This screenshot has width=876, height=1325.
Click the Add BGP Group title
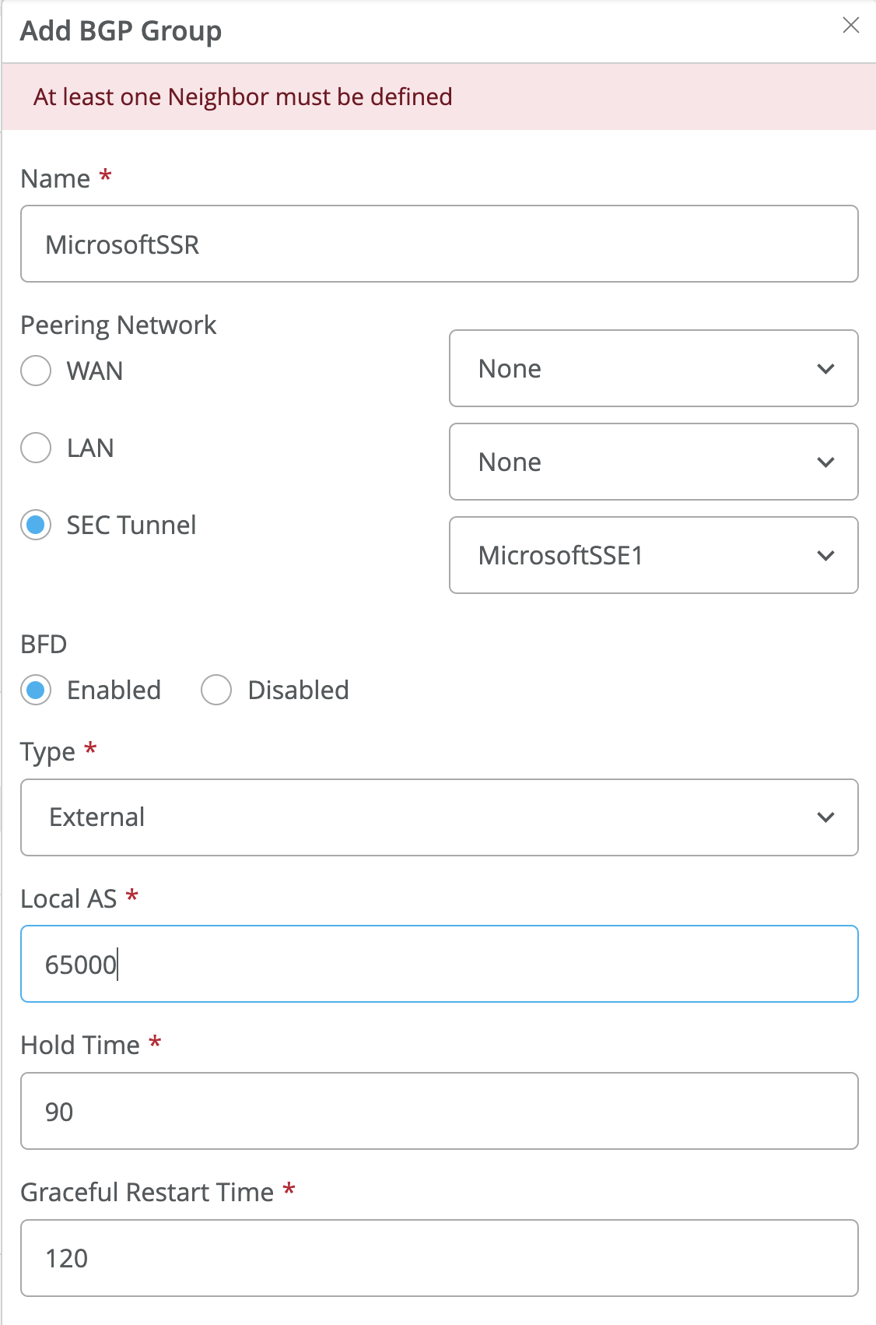pos(121,31)
